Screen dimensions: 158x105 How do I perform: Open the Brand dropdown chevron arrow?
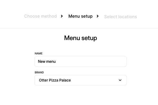pyautogui.click(x=120, y=80)
